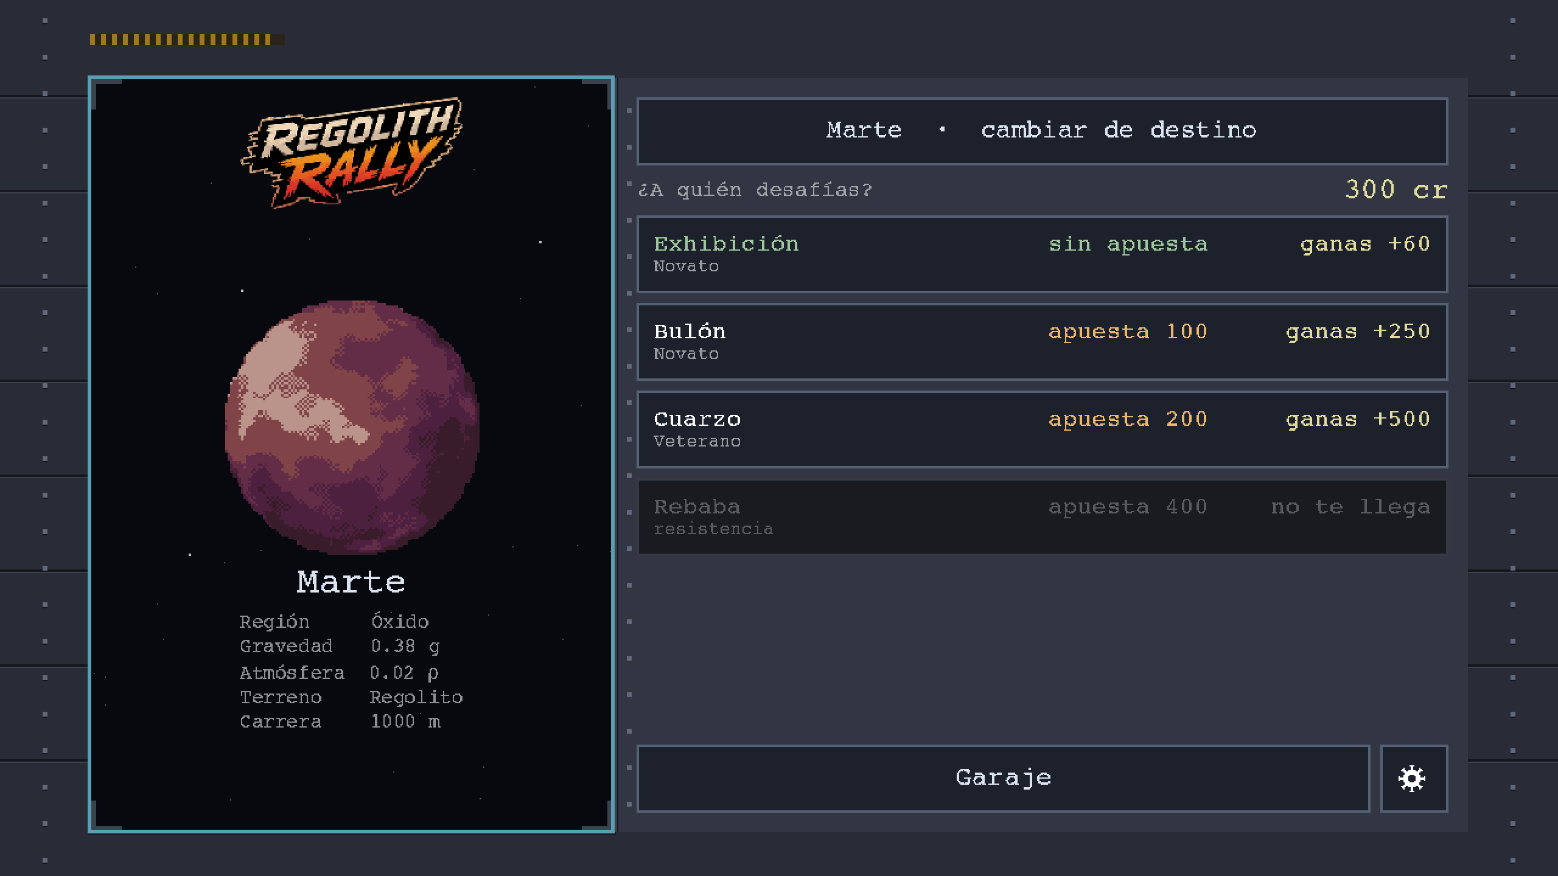The height and width of the screenshot is (876, 1558).
Task: Open settings with the gear icon
Action: click(1413, 779)
